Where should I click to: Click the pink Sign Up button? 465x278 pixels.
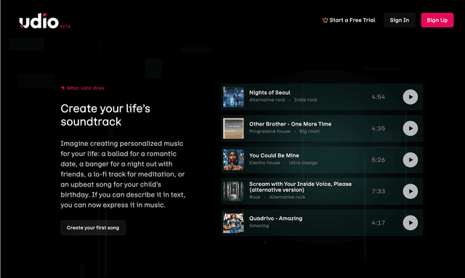click(437, 20)
